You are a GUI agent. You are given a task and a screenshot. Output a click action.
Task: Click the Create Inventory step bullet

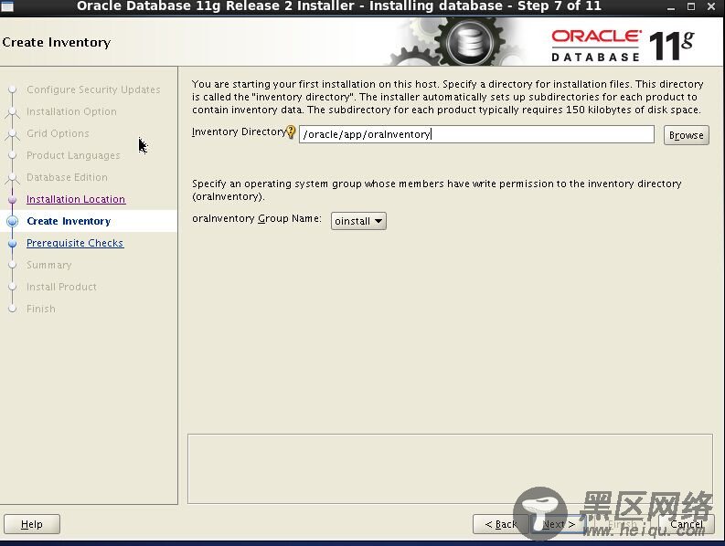[x=13, y=221]
